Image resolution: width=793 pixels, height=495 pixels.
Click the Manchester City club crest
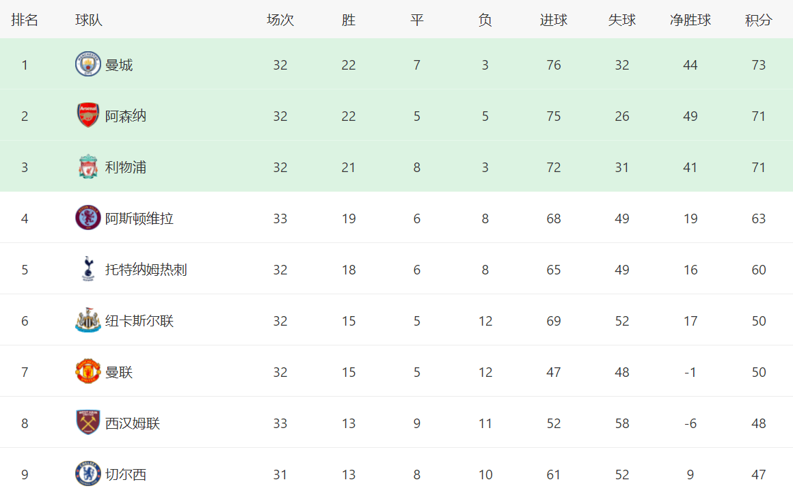point(88,64)
